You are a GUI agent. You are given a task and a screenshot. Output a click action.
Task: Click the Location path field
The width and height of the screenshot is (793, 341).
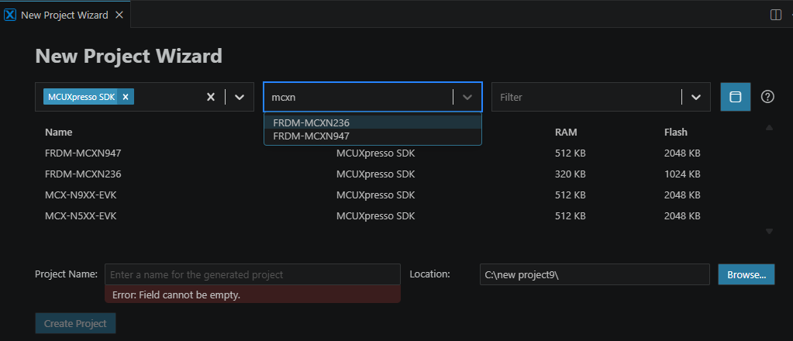(x=595, y=274)
